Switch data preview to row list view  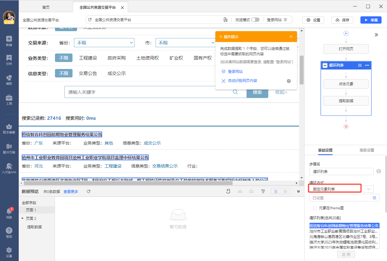click(276, 191)
